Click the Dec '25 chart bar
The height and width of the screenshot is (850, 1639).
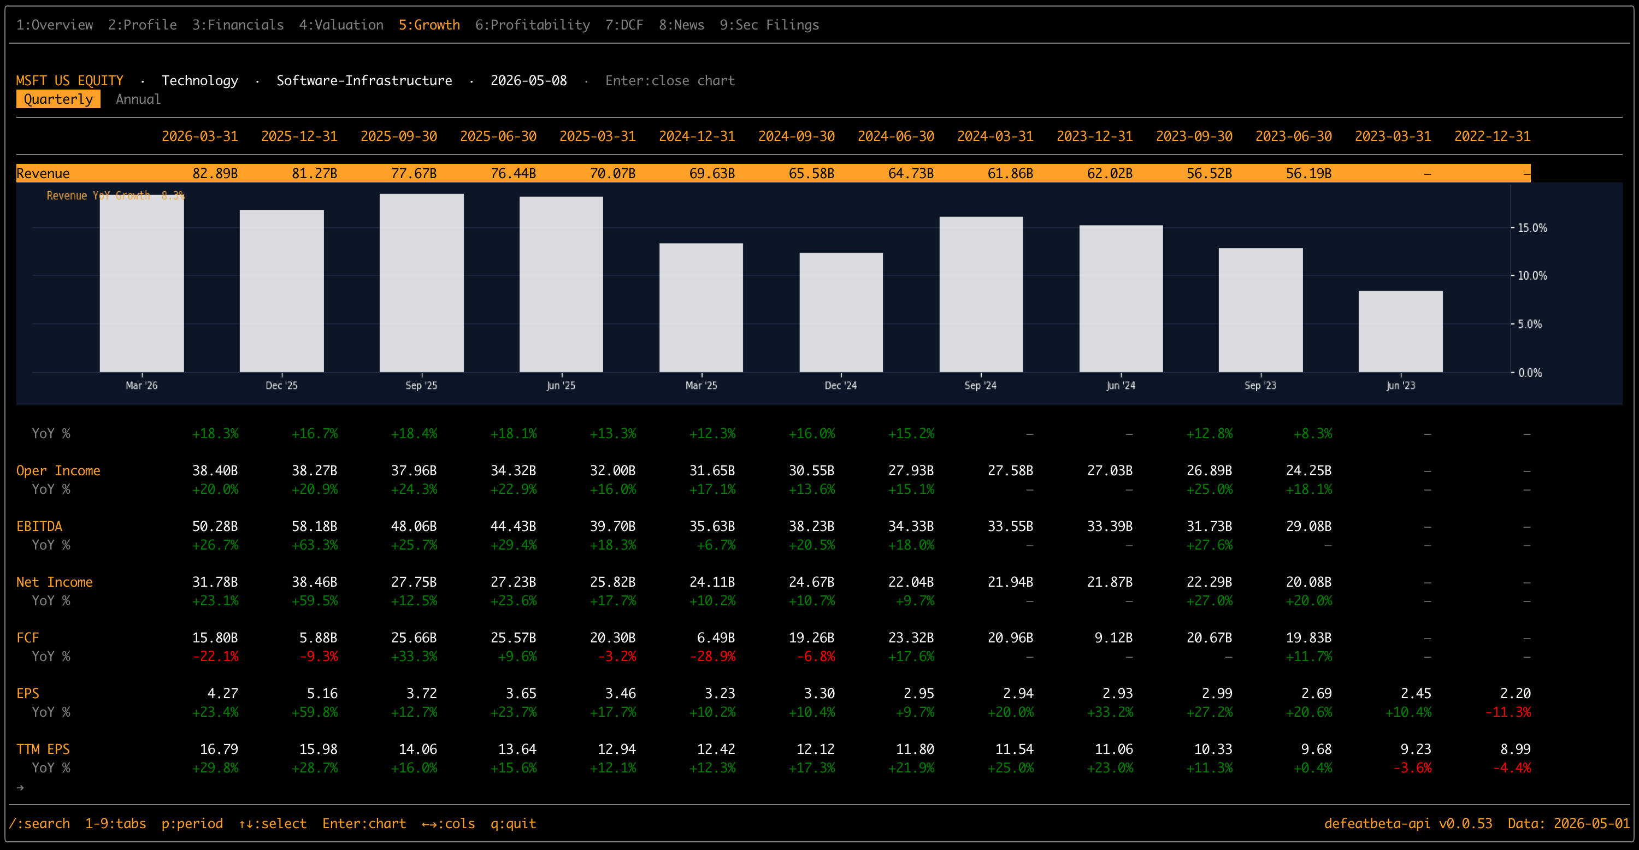282,291
